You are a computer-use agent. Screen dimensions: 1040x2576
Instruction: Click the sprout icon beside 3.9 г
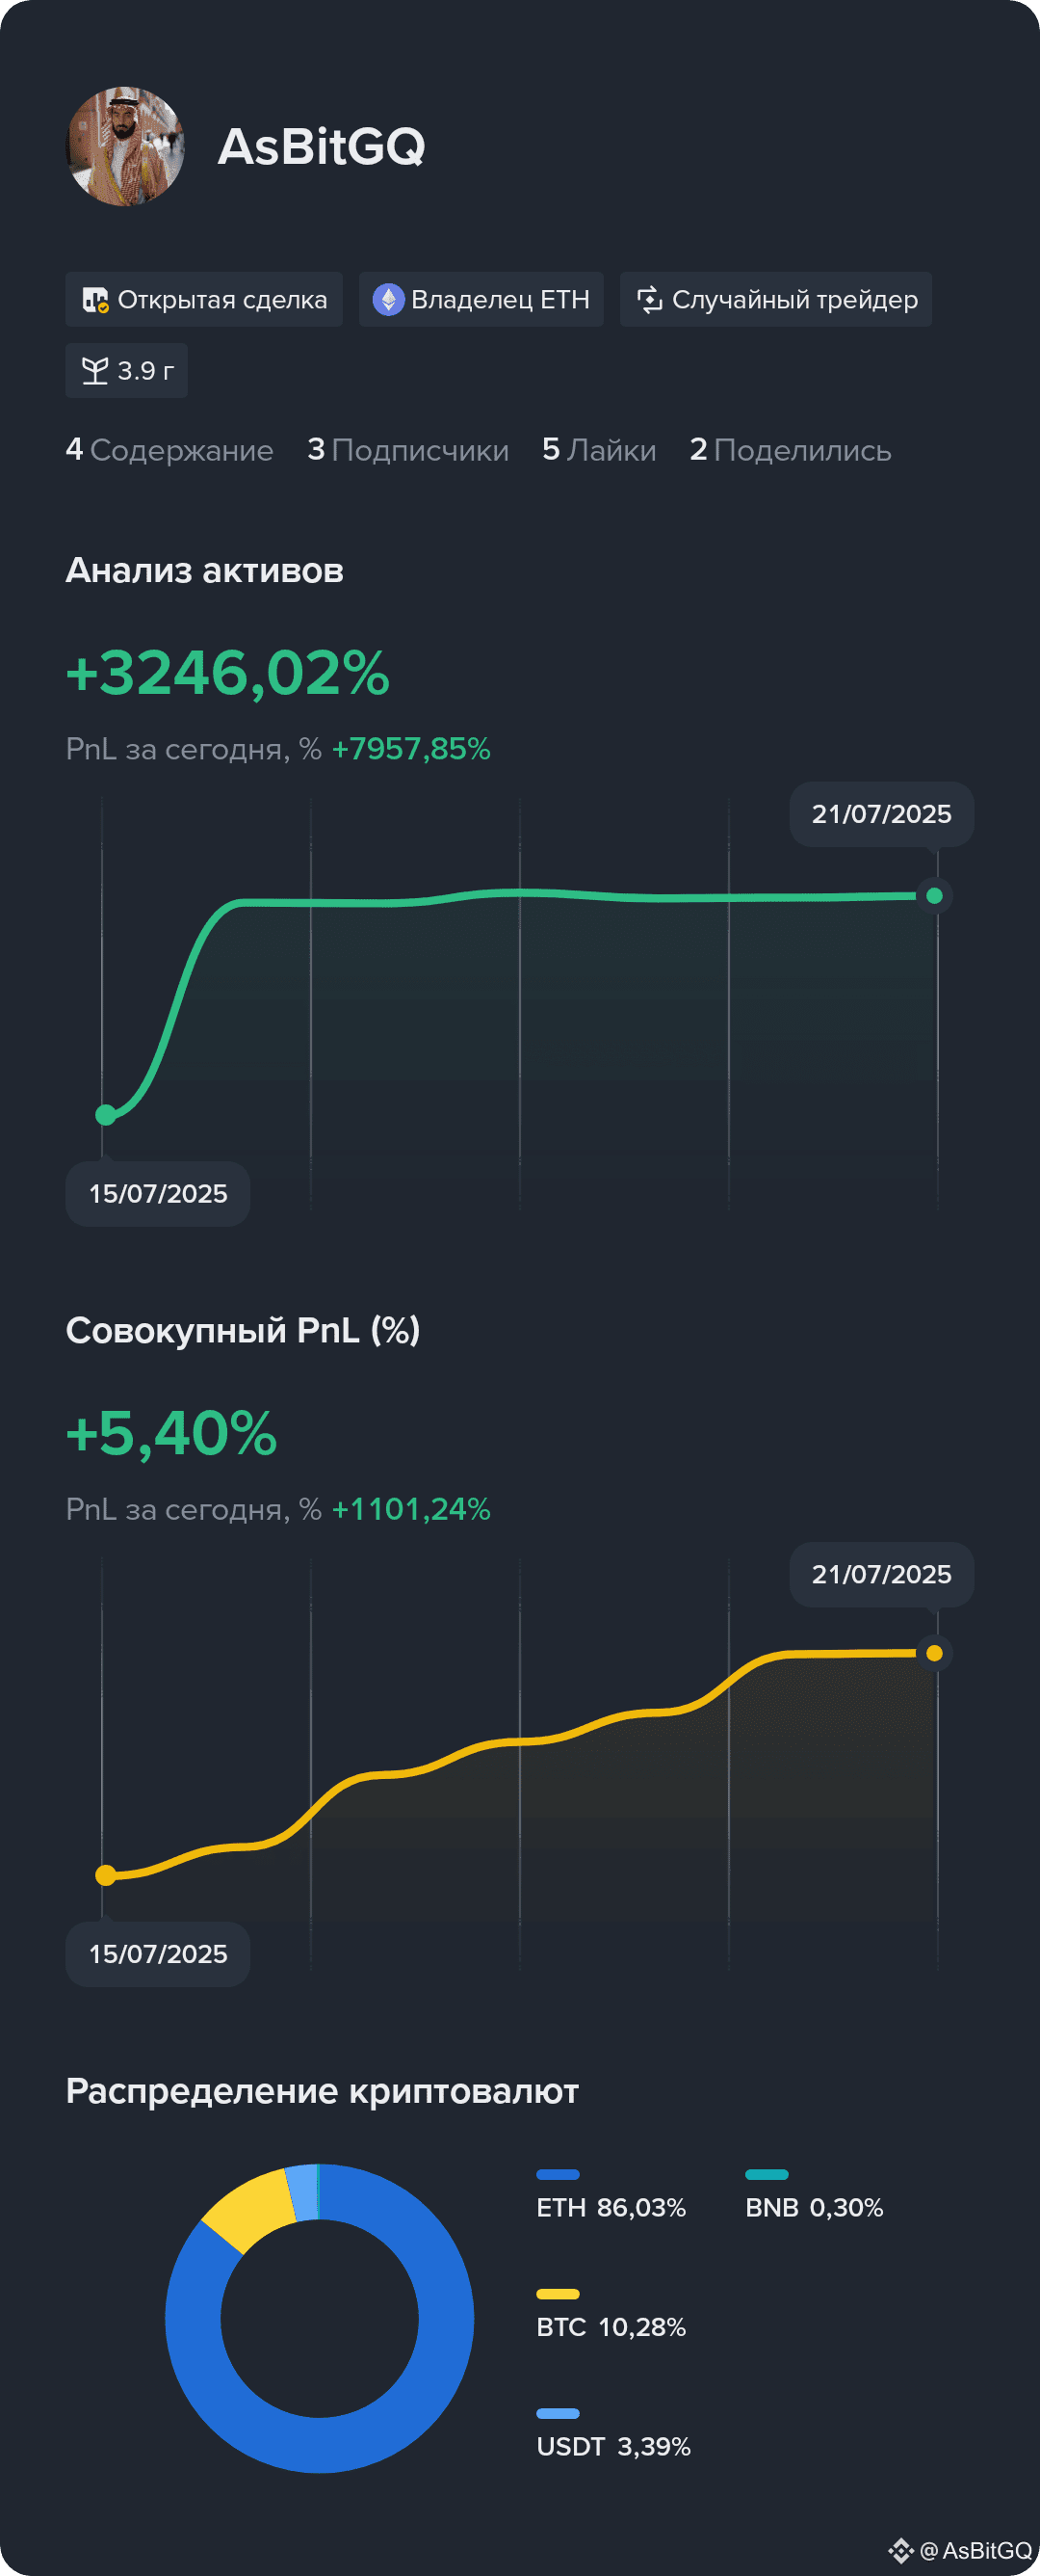(95, 371)
